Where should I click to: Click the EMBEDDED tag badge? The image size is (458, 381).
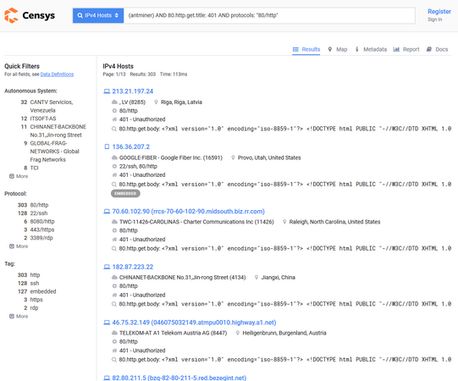pos(125,193)
